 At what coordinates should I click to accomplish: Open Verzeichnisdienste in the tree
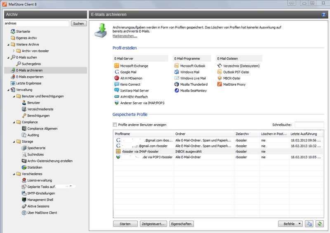tap(40, 109)
